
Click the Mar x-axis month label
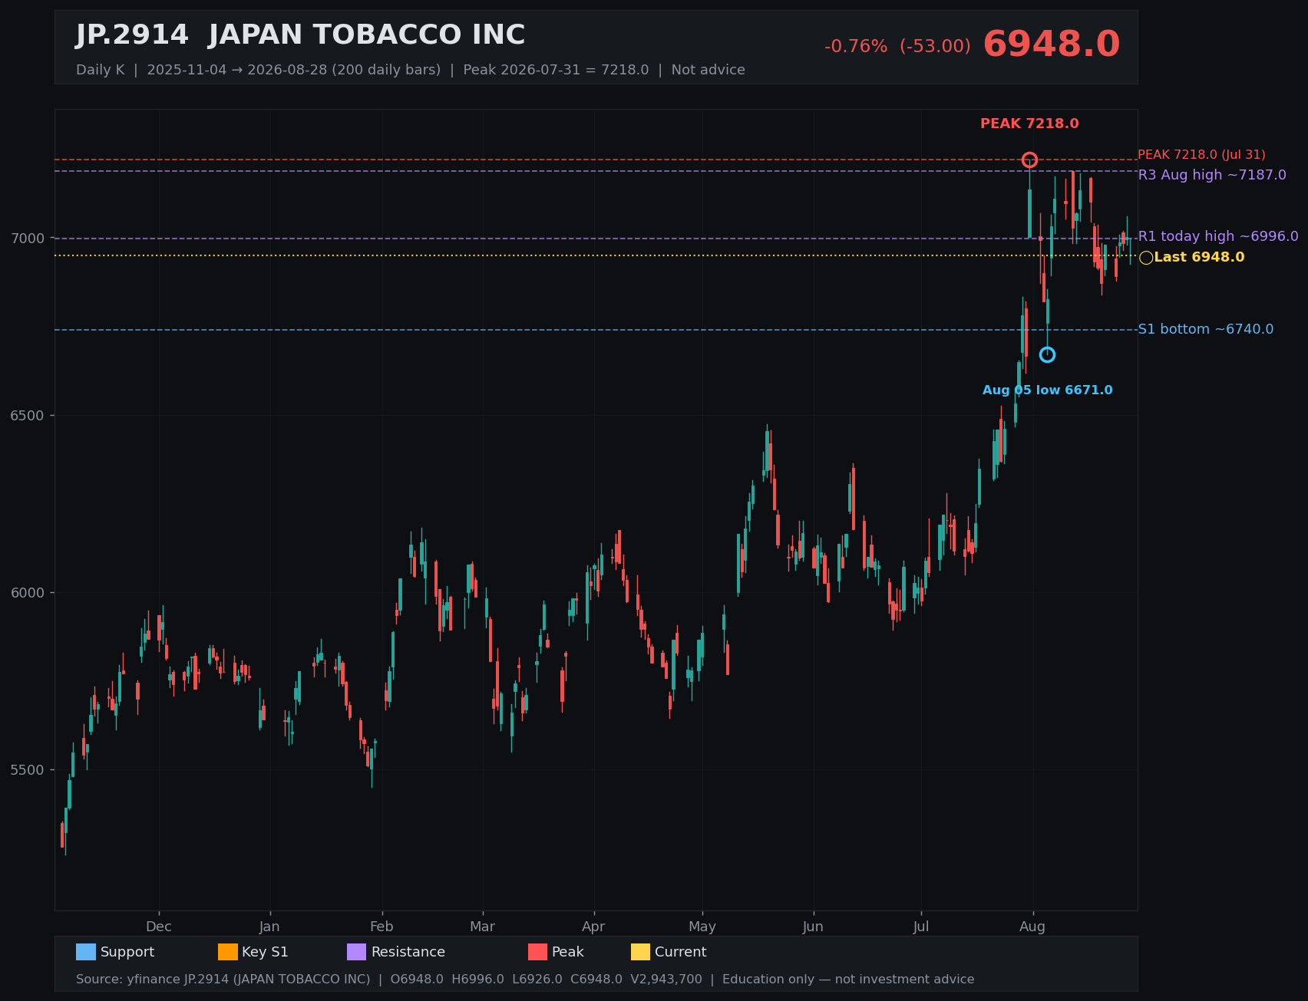(x=483, y=927)
